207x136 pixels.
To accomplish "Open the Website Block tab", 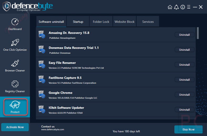I will pos(125,22).
